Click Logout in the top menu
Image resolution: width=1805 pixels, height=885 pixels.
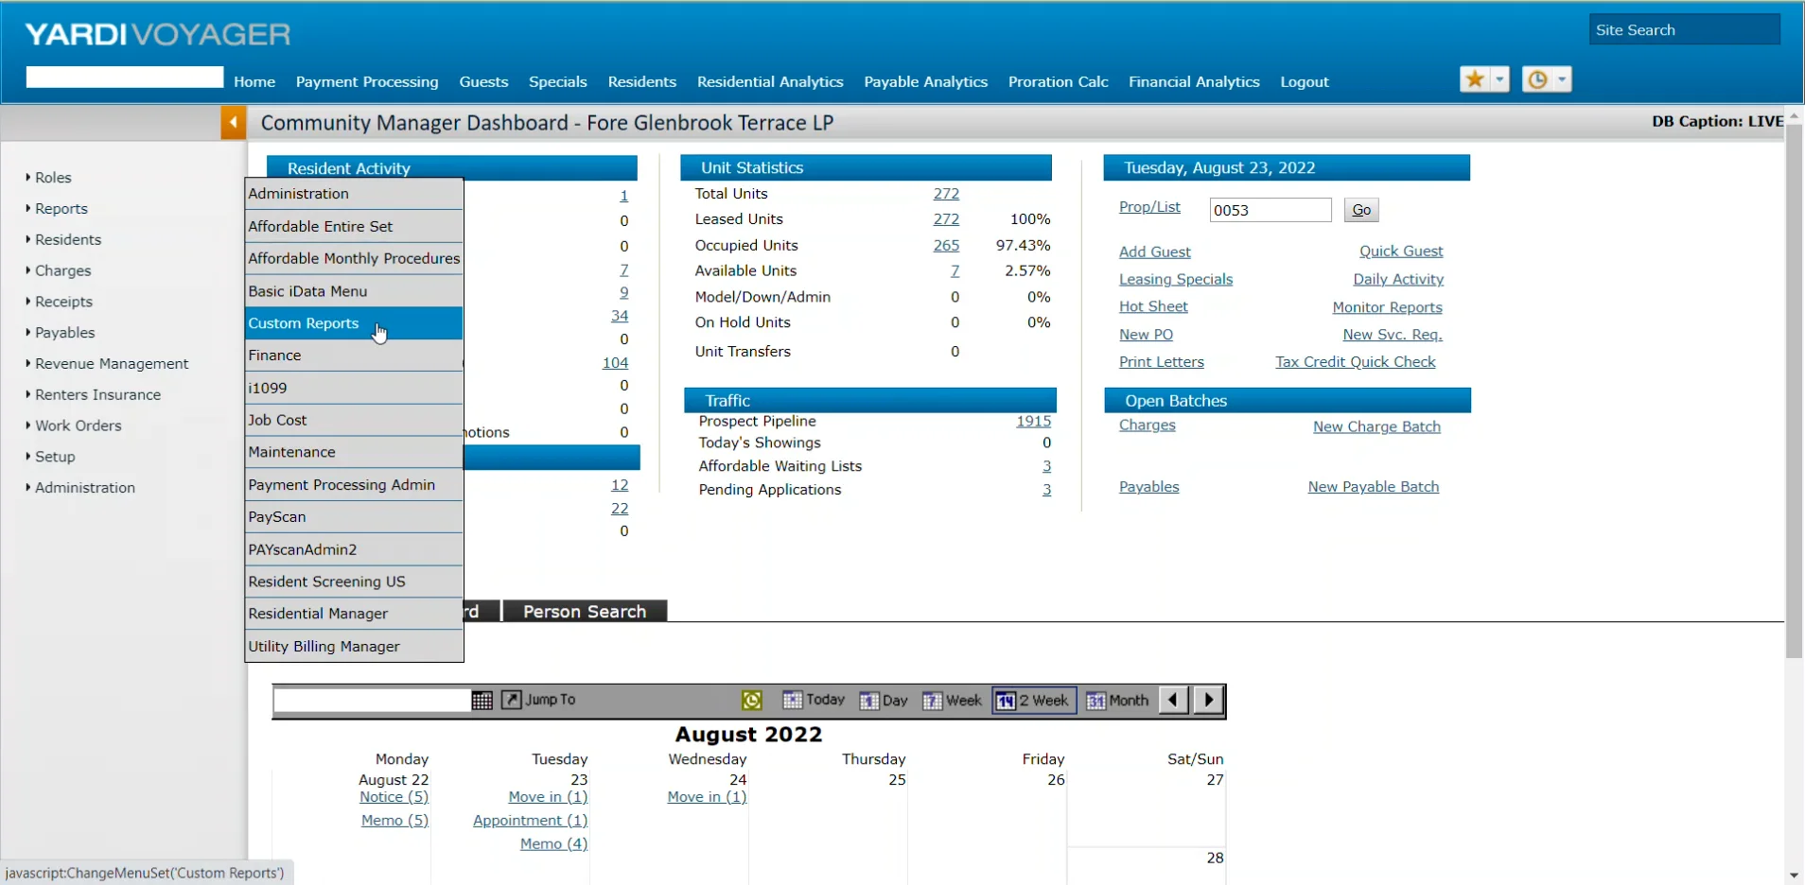(1305, 82)
